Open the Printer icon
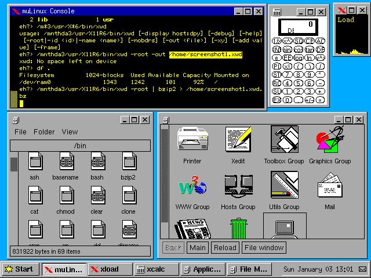This screenshot has height=278, width=371. click(x=192, y=140)
